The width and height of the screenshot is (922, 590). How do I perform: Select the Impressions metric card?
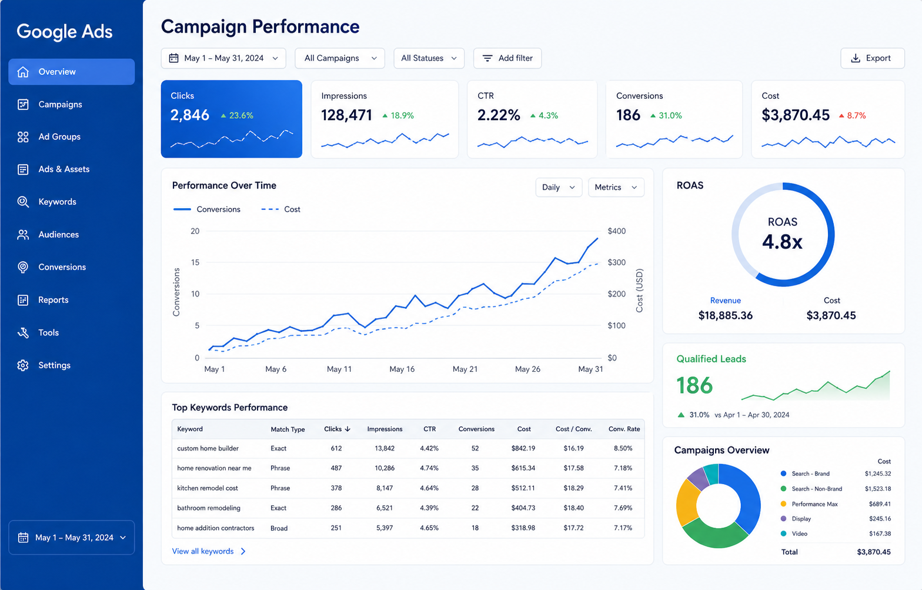pos(385,119)
